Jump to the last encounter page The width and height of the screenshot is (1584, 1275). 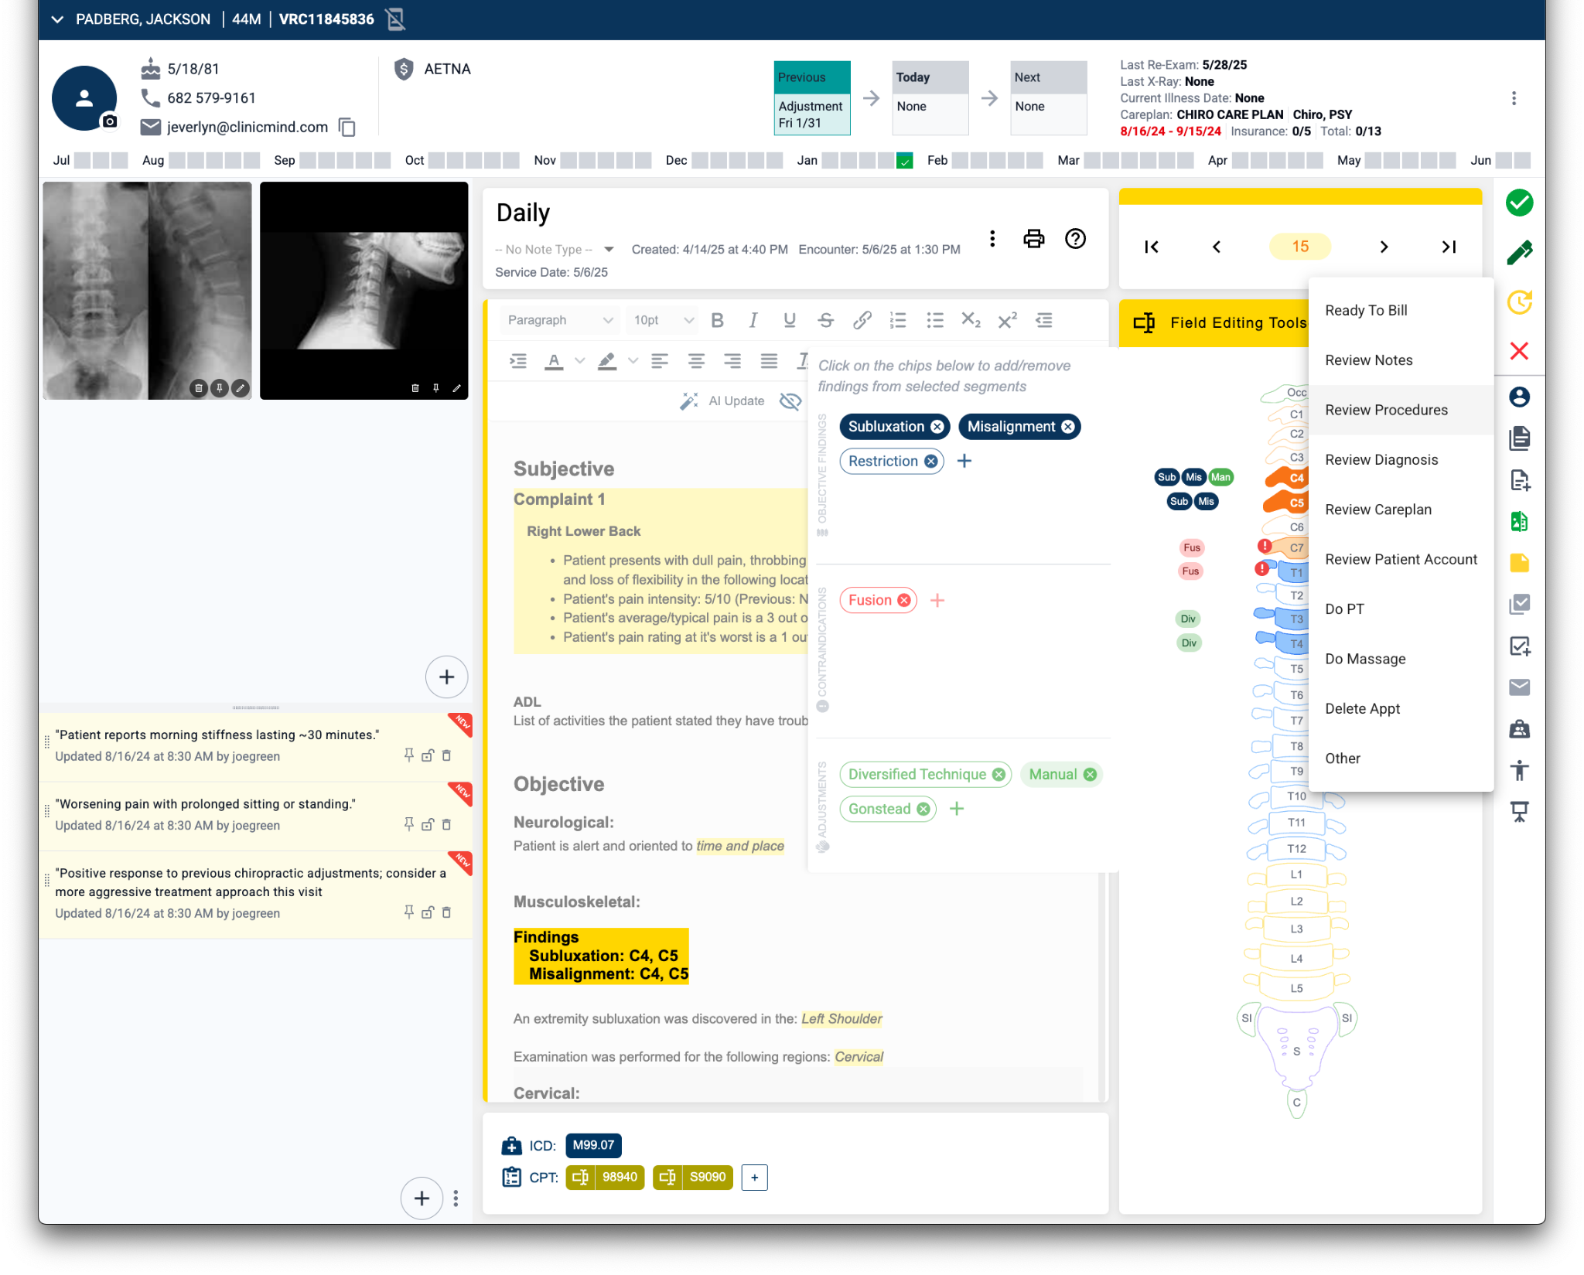1449,247
